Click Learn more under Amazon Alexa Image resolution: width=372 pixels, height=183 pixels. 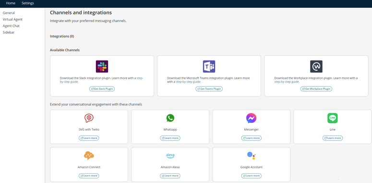click(170, 176)
